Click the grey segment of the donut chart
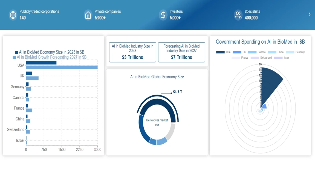Image resolution: width=315 pixels, height=193 pixels. tap(171, 132)
